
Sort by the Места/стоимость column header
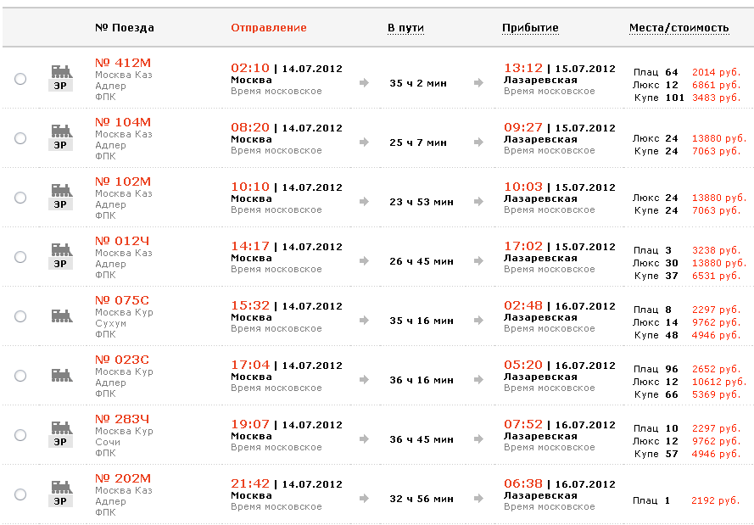679,28
